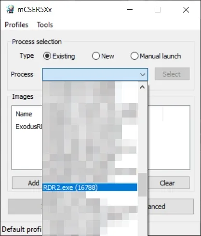This screenshot has width=201, height=236.
Task: Click the mCSER5Xx application icon in title bar
Action: (x=10, y=10)
